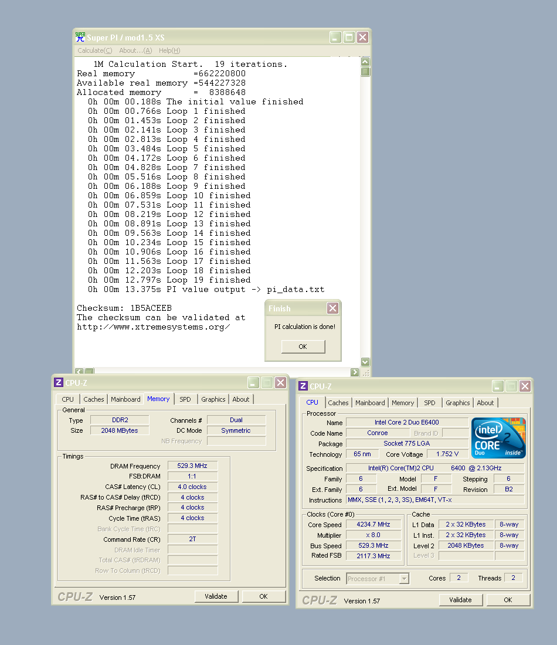Click Super PI scroll up arrow
The width and height of the screenshot is (557, 645).
(x=365, y=62)
